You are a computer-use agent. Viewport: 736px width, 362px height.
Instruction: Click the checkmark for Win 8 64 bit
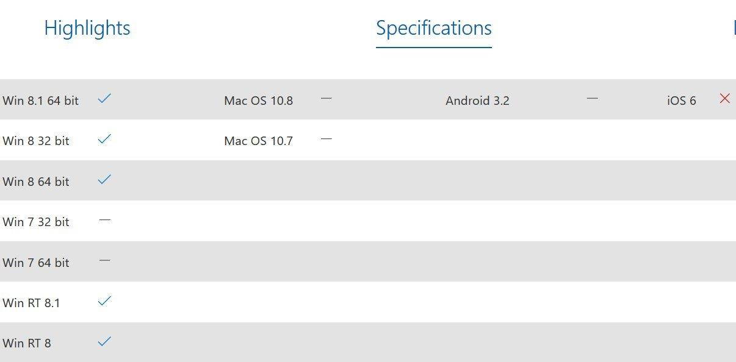point(104,179)
